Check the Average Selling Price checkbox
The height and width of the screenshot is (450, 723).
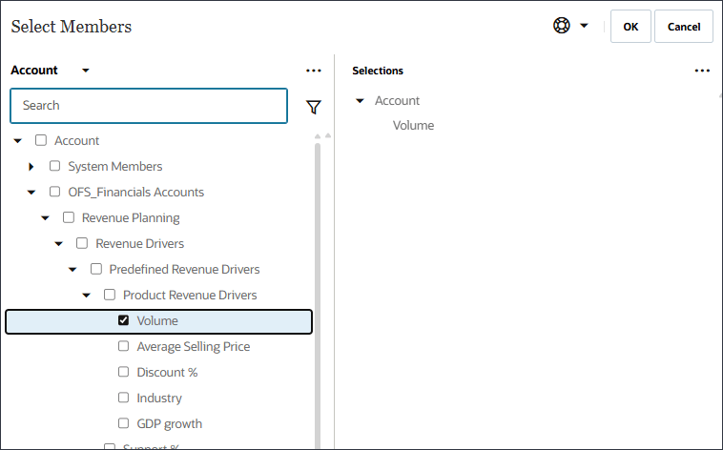point(123,346)
